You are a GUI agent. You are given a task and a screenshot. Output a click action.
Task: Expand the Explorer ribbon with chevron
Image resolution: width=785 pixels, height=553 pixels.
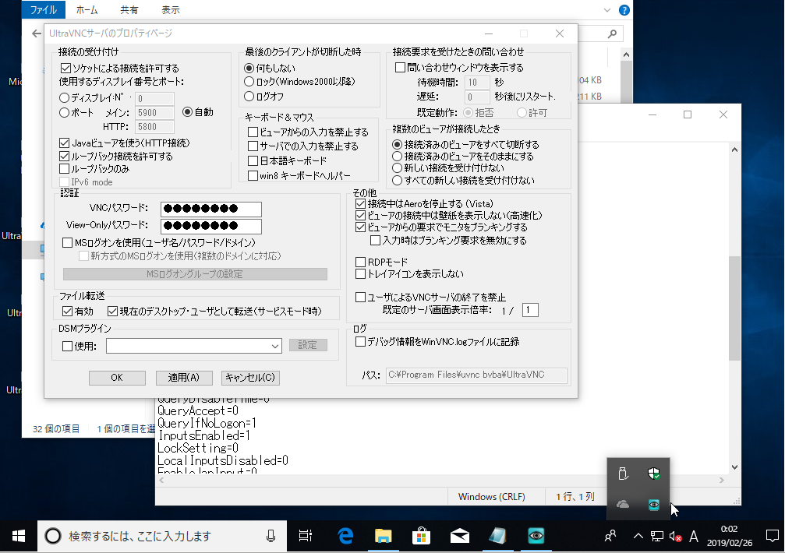607,11
